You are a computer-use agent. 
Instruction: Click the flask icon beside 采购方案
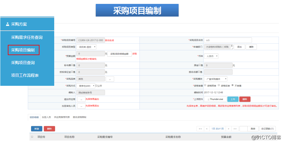(7, 24)
